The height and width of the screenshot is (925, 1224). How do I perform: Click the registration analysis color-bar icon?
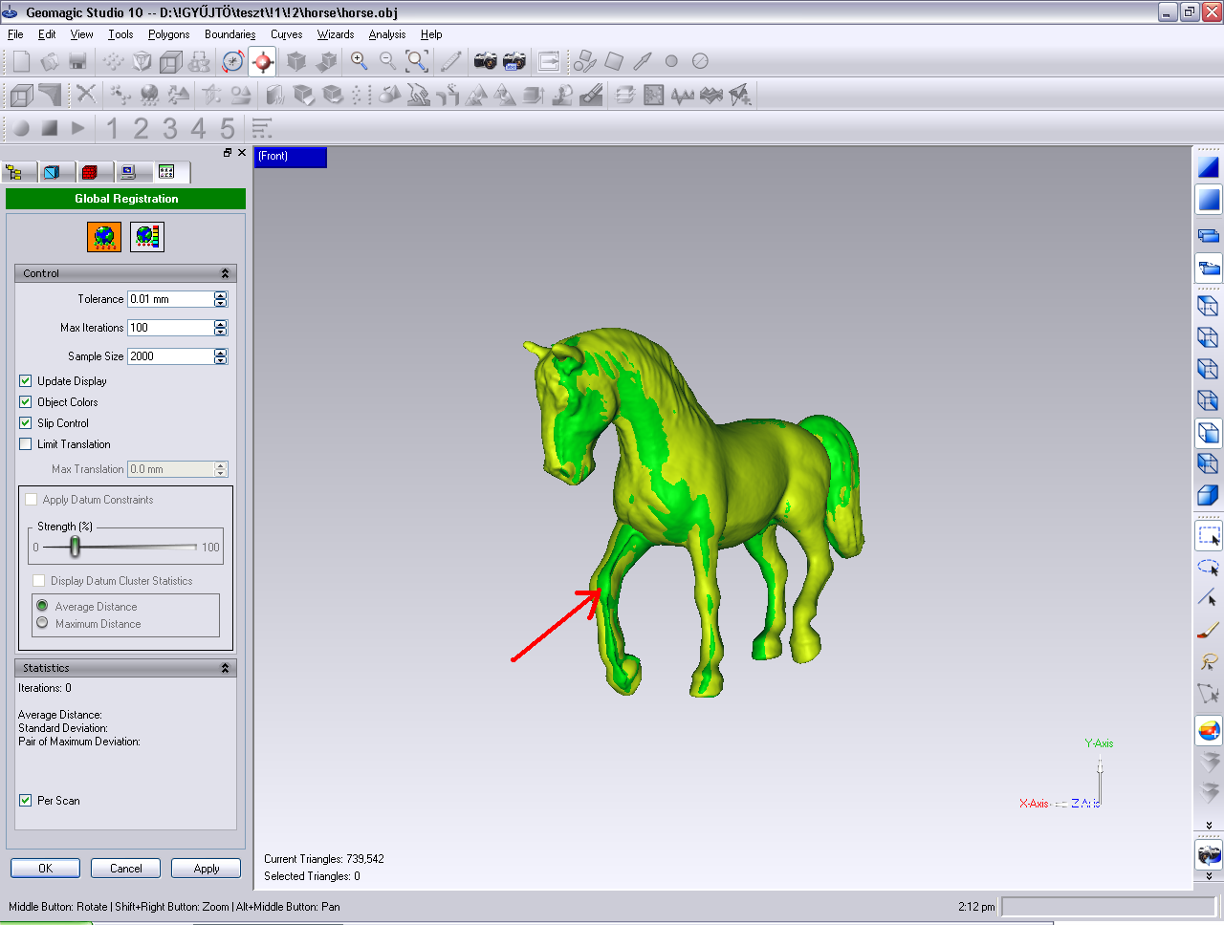(147, 236)
